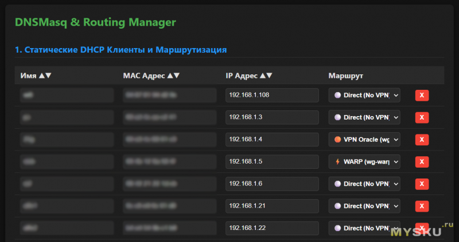Sort table by MAC Адрес column
This screenshot has height=242, width=459.
(x=151, y=76)
